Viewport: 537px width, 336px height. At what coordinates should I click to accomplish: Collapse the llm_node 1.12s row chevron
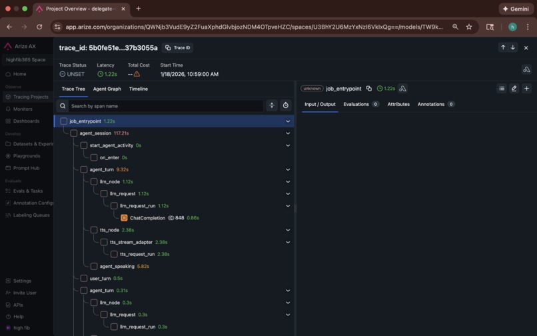[288, 182]
